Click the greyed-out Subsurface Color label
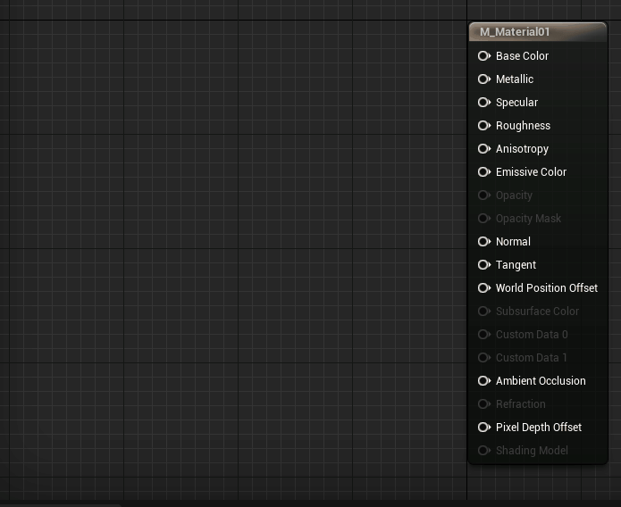The height and width of the screenshot is (507, 621). click(537, 312)
